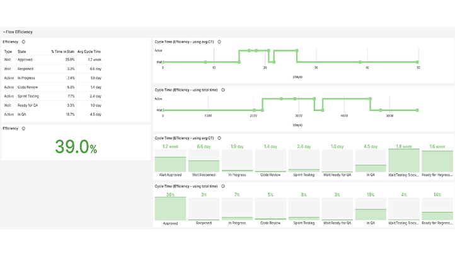Click the Sprint Testing state cell
Screen dimensions: 455x256
tap(29, 96)
